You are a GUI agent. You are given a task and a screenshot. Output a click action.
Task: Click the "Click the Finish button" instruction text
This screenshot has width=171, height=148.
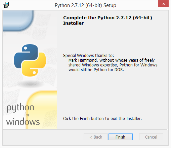[102, 119]
